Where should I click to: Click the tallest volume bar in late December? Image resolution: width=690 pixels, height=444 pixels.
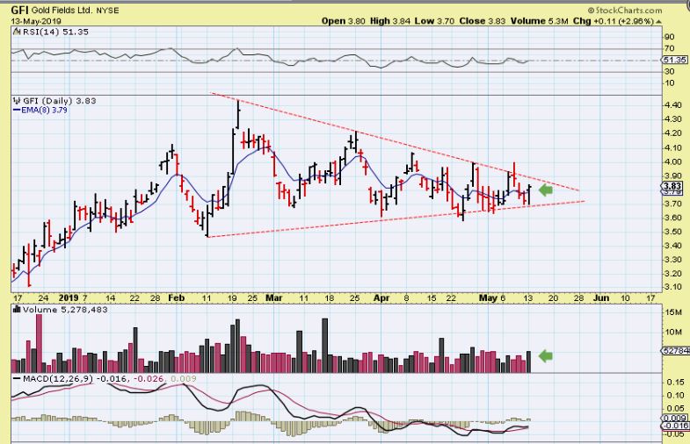pyautogui.click(x=40, y=343)
